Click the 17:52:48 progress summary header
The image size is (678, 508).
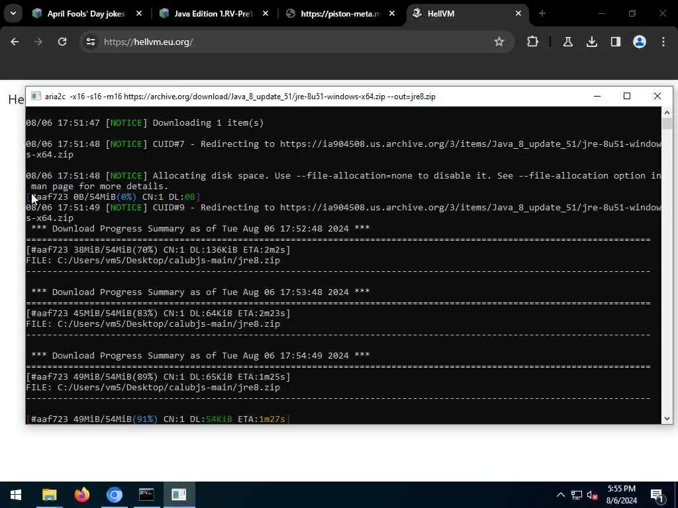(x=201, y=228)
